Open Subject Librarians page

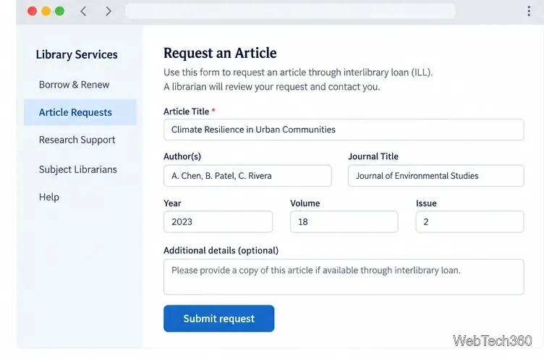77,169
